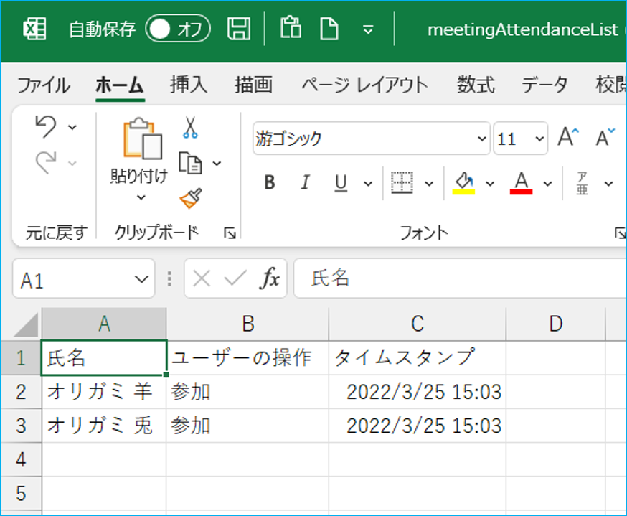The height and width of the screenshot is (516, 627).
Task: Select the ホーム (Home) ribbon tab
Action: point(120,85)
